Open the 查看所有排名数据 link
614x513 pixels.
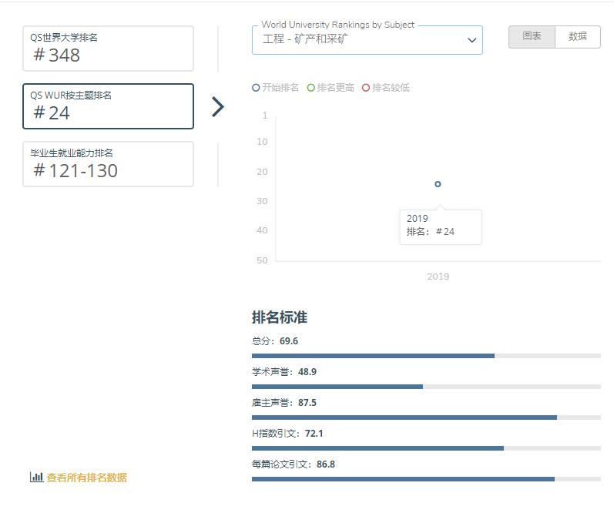pyautogui.click(x=86, y=478)
